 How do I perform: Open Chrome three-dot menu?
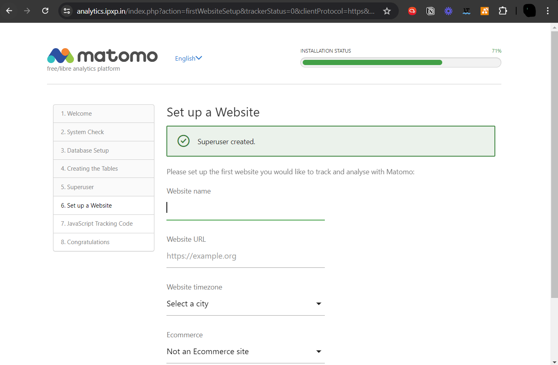tap(548, 11)
